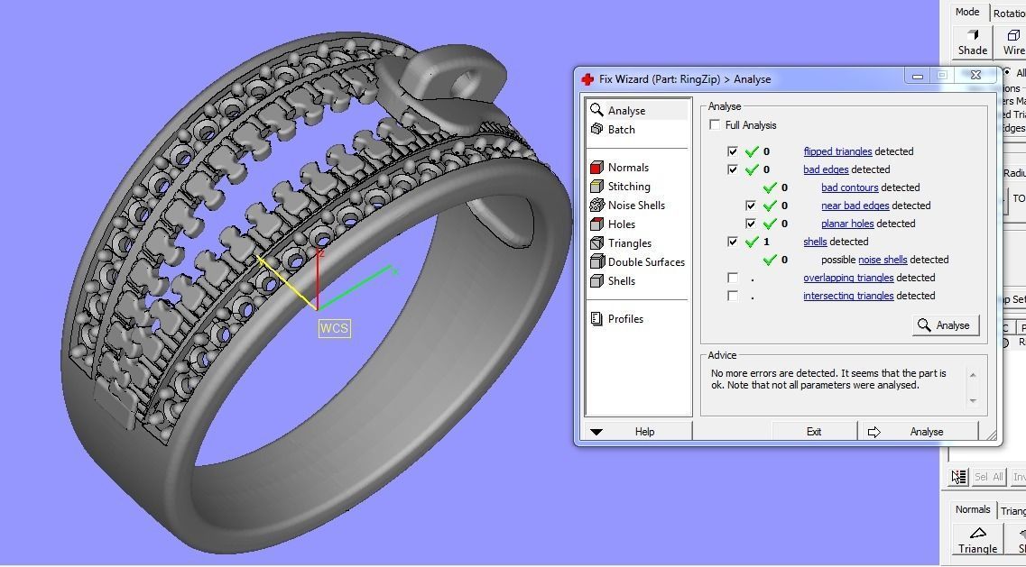Click Exit in the Fix Wizard
This screenshot has height=567, width=1026.
pos(813,432)
